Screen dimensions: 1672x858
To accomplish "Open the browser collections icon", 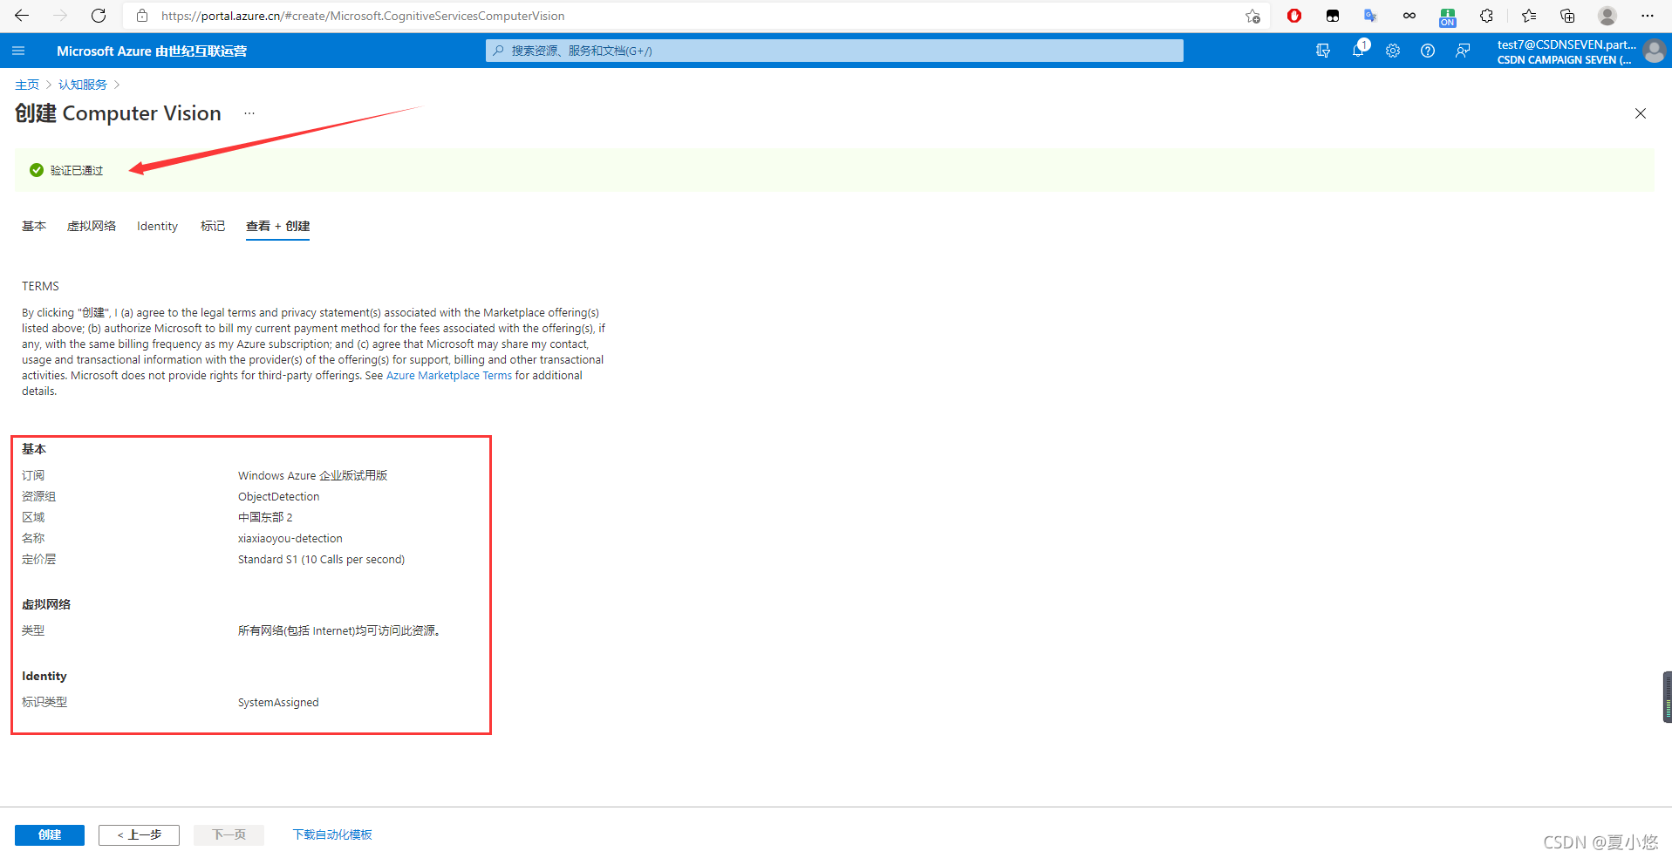I will pos(1567,16).
